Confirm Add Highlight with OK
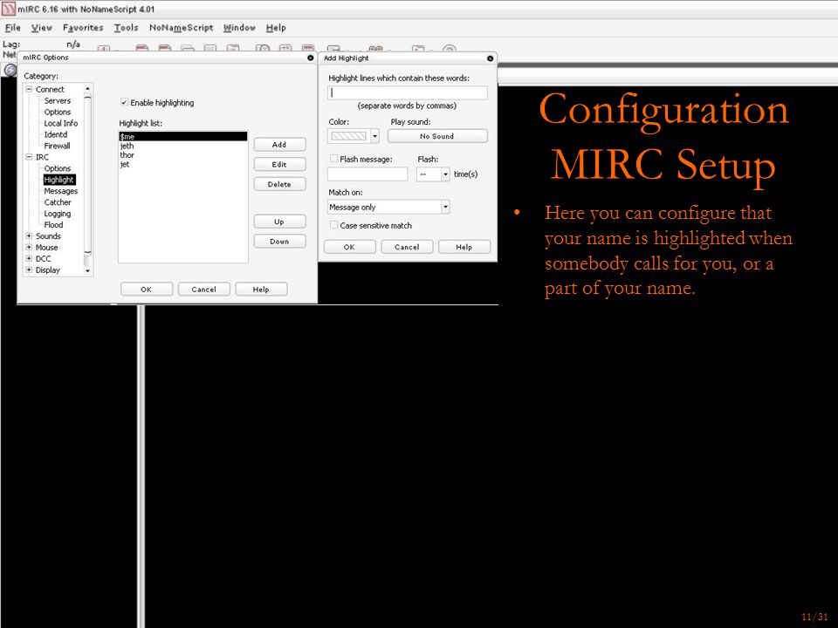This screenshot has height=628, width=838. (x=349, y=247)
